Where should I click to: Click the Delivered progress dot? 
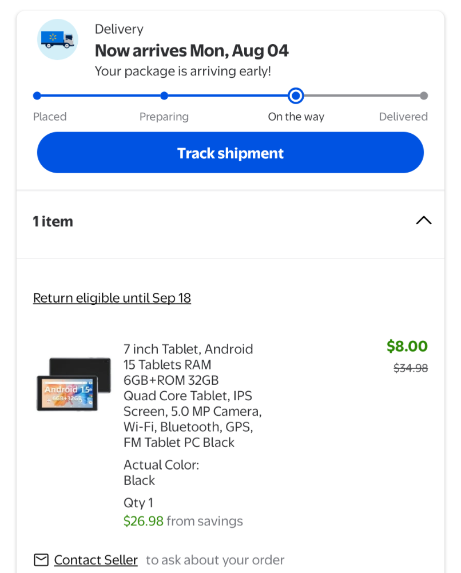[424, 96]
